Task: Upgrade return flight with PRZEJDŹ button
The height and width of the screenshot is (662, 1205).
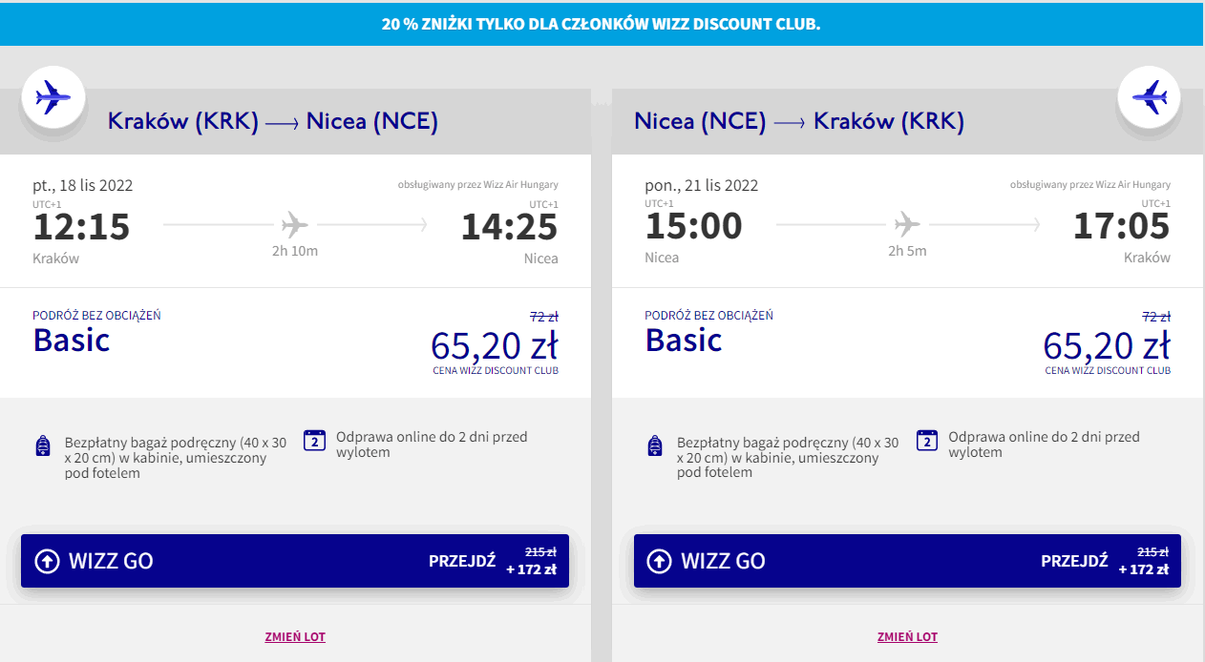Action: [1074, 561]
